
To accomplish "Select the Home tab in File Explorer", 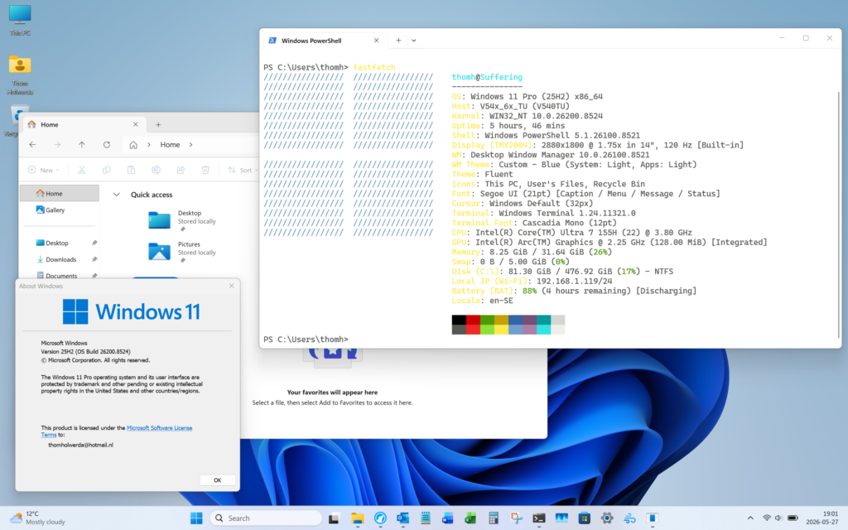I will click(x=85, y=124).
